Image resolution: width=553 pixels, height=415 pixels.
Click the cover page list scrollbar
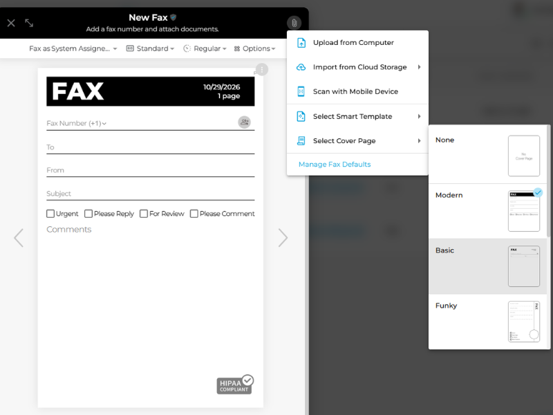[548, 182]
